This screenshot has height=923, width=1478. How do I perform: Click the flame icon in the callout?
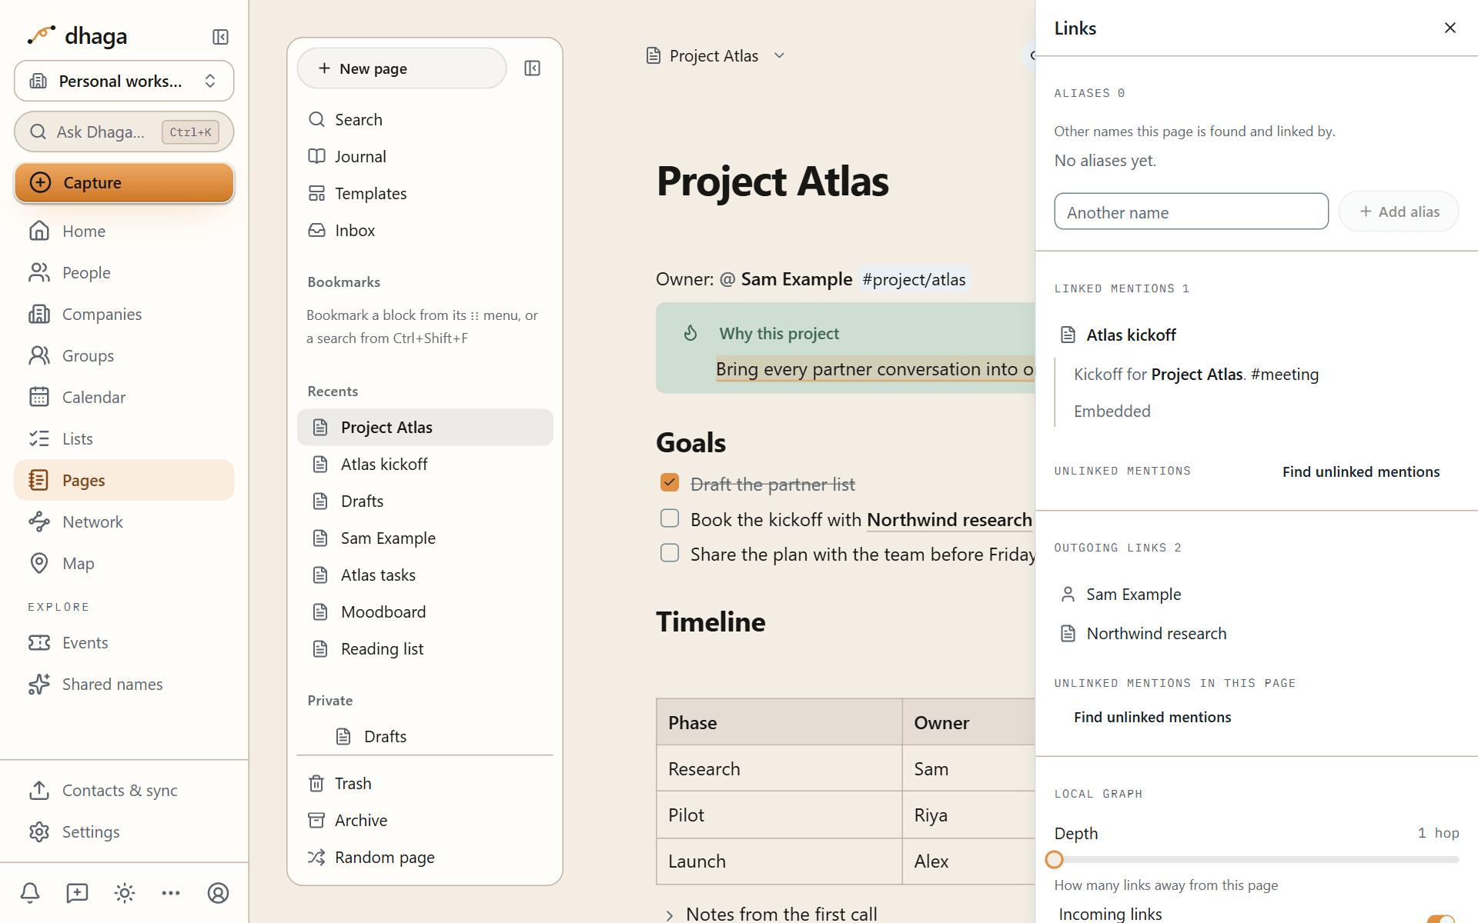point(691,333)
